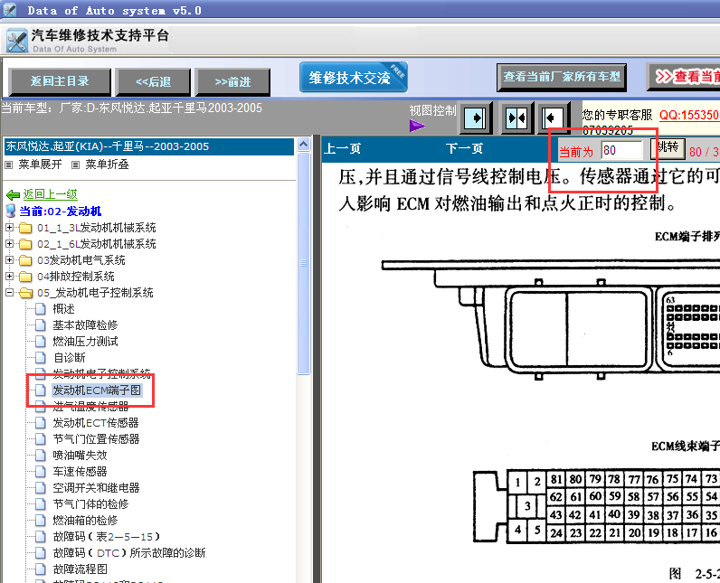Image resolution: width=720 pixels, height=583 pixels.
Task: Click the view control left-arrow icon
Action: click(554, 118)
